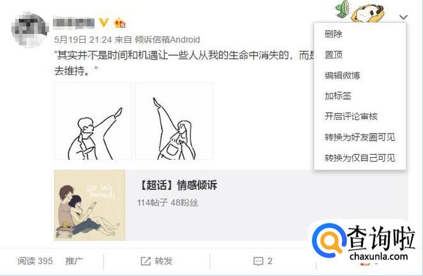This screenshot has width=423, height=276.
Task: Collapse the post options chevron arrow
Action: pos(403,17)
